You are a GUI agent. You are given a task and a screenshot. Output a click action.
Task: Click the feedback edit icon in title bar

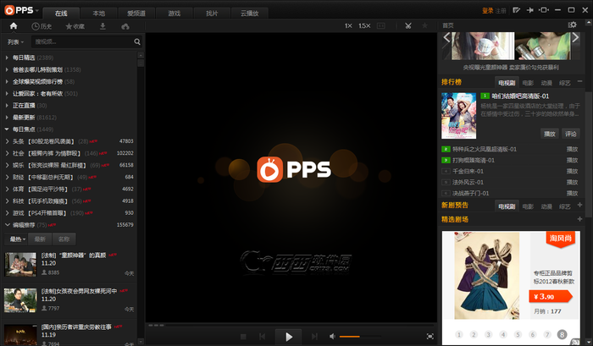point(516,10)
